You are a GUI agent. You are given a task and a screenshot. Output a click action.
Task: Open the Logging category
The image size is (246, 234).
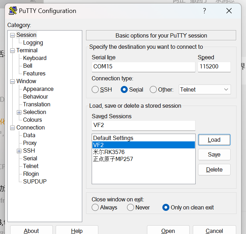[33, 42]
